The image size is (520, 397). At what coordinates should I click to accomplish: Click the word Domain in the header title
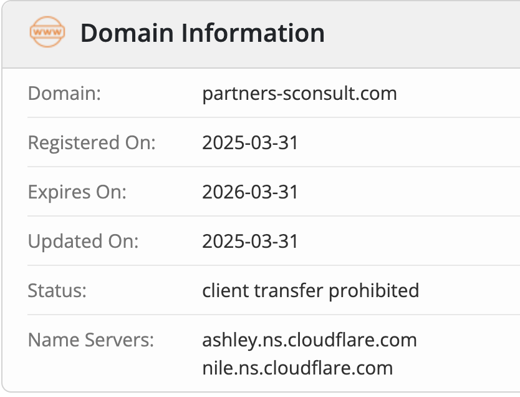[127, 32]
